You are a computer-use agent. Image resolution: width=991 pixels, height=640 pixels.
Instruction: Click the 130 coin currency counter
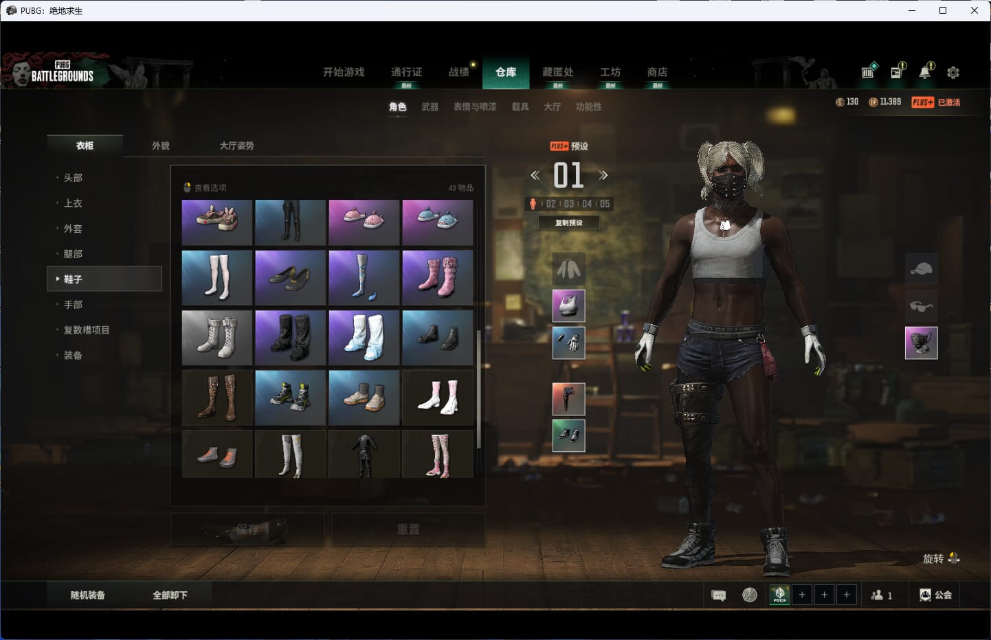(x=847, y=102)
